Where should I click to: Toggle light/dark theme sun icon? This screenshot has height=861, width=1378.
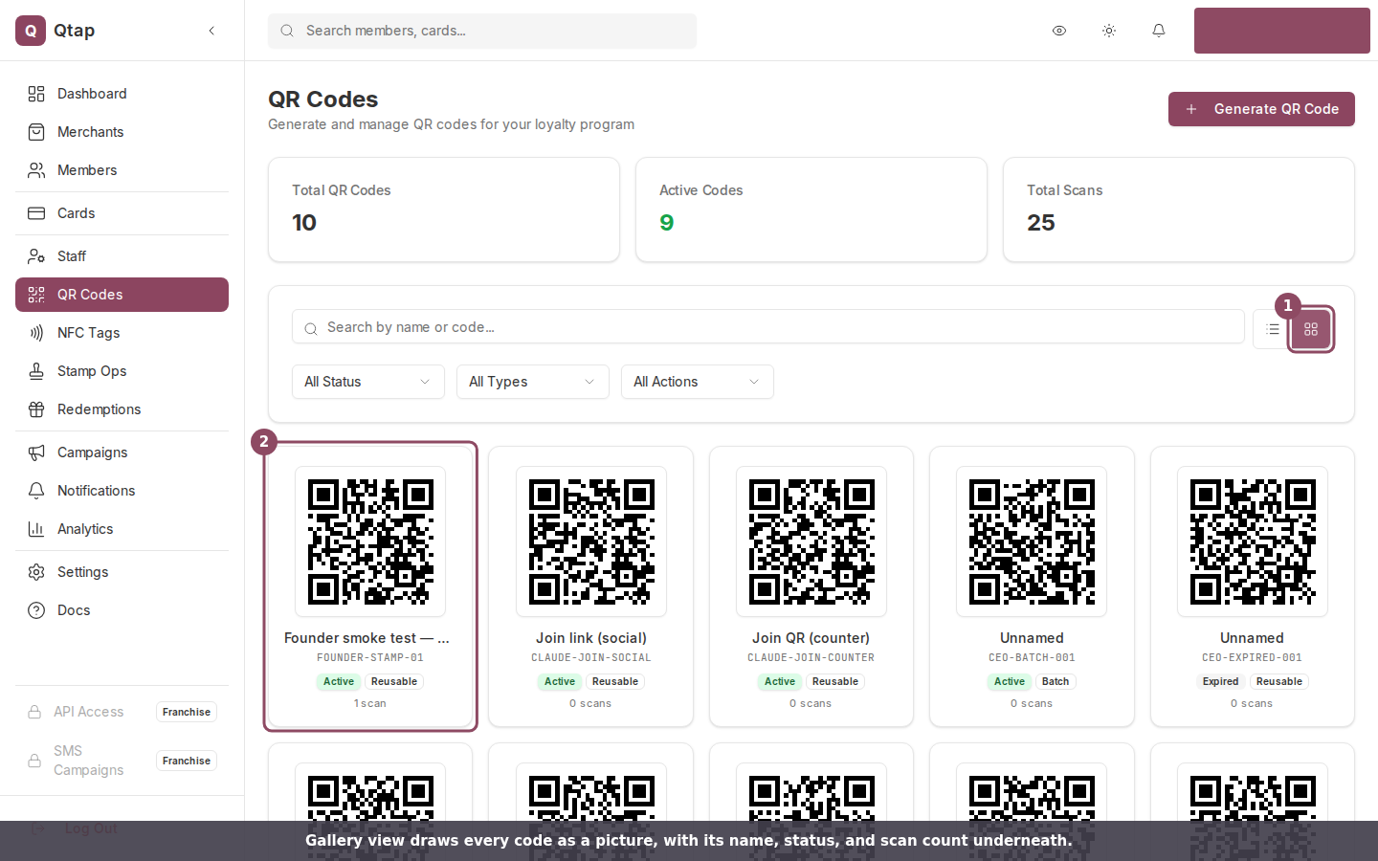[x=1109, y=31]
